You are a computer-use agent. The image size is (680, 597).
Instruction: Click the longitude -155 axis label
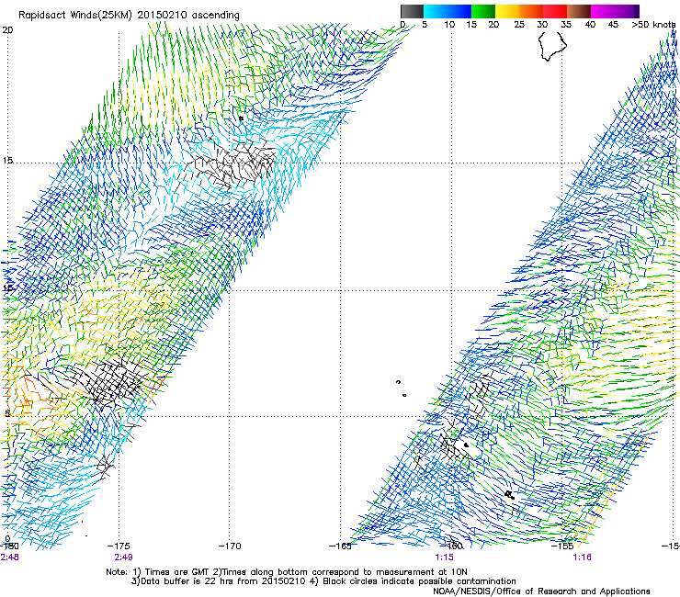[562, 546]
